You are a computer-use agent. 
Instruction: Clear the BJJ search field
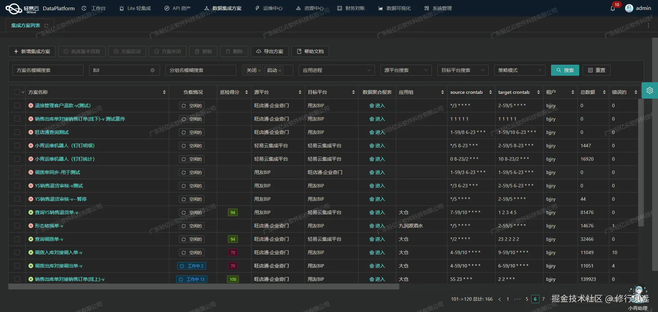click(153, 70)
